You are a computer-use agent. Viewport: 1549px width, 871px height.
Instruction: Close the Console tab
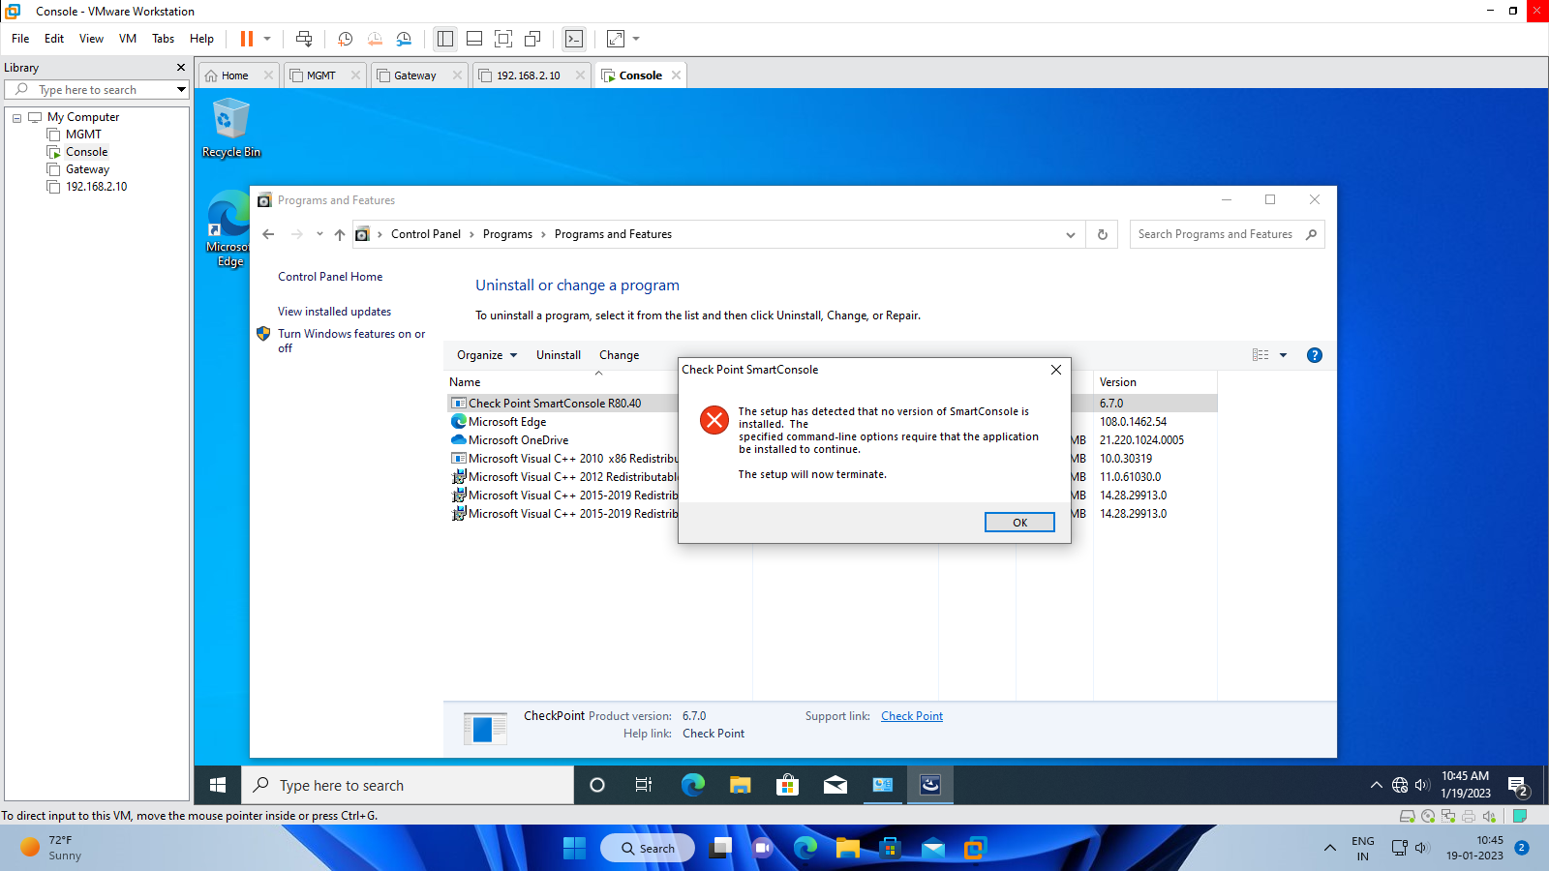click(x=676, y=75)
